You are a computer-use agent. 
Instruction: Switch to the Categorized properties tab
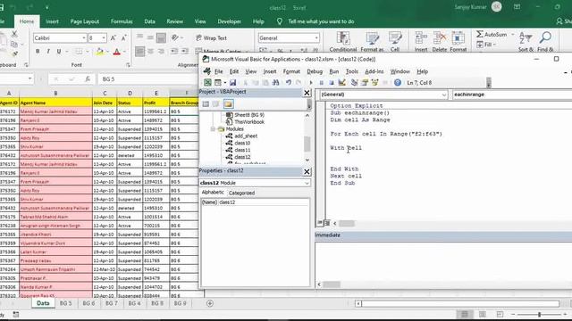coord(241,193)
